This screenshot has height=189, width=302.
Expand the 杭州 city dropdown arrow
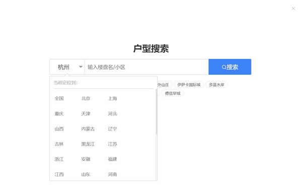coord(81,67)
